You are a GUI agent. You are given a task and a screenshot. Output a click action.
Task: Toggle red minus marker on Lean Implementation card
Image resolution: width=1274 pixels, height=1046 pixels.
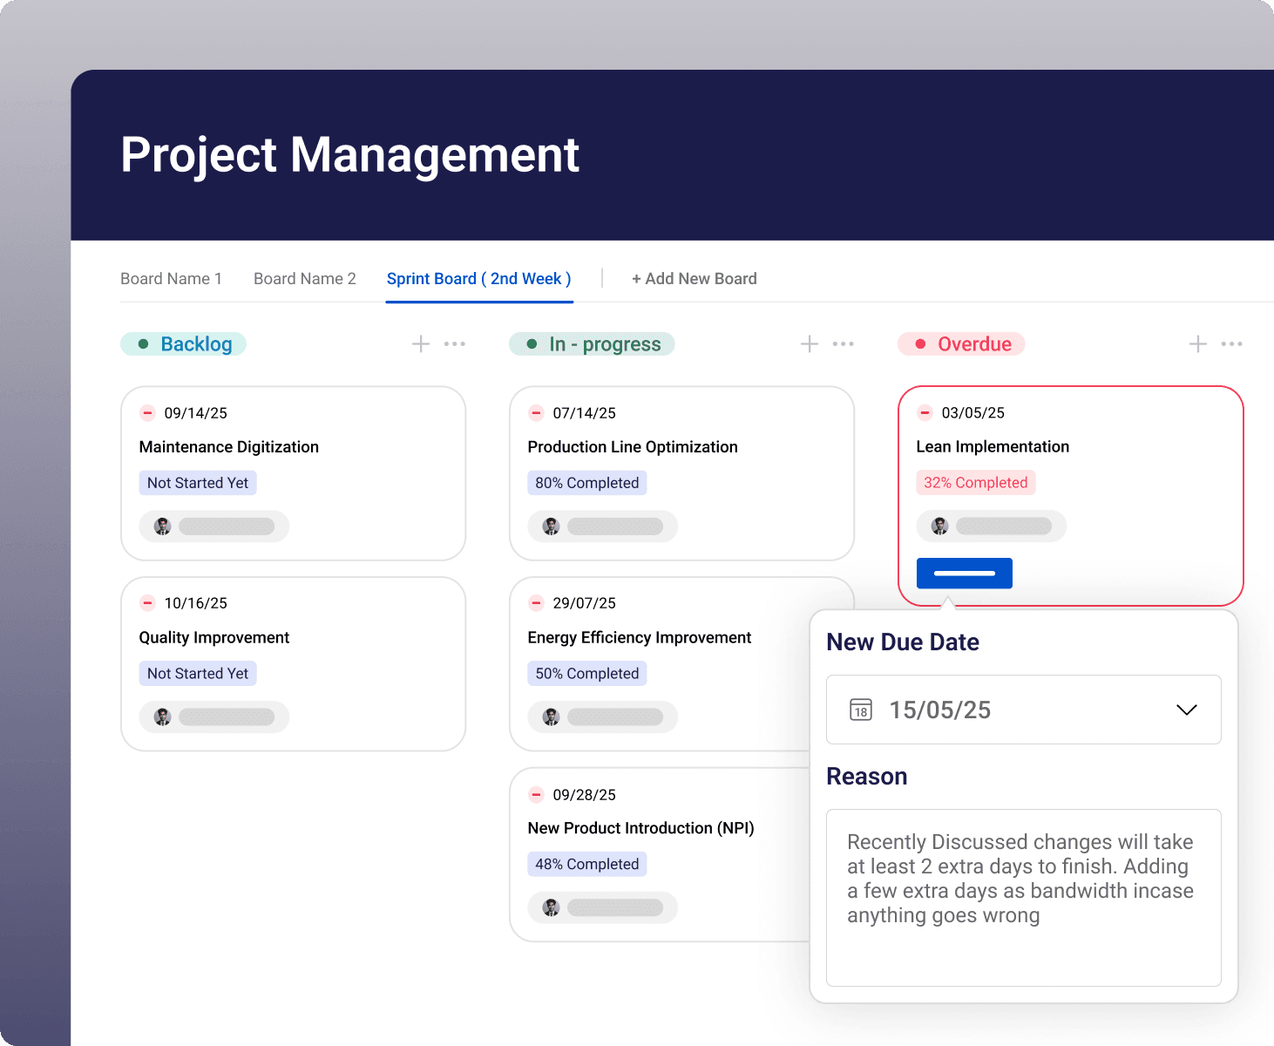[x=925, y=412]
